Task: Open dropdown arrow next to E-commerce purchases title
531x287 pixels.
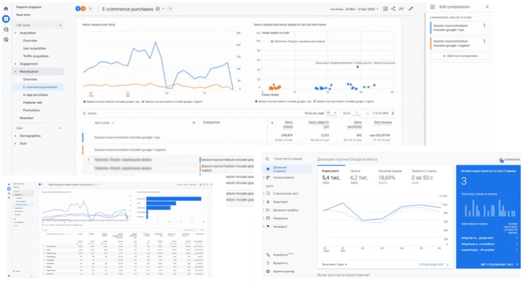Action: pyautogui.click(x=163, y=9)
